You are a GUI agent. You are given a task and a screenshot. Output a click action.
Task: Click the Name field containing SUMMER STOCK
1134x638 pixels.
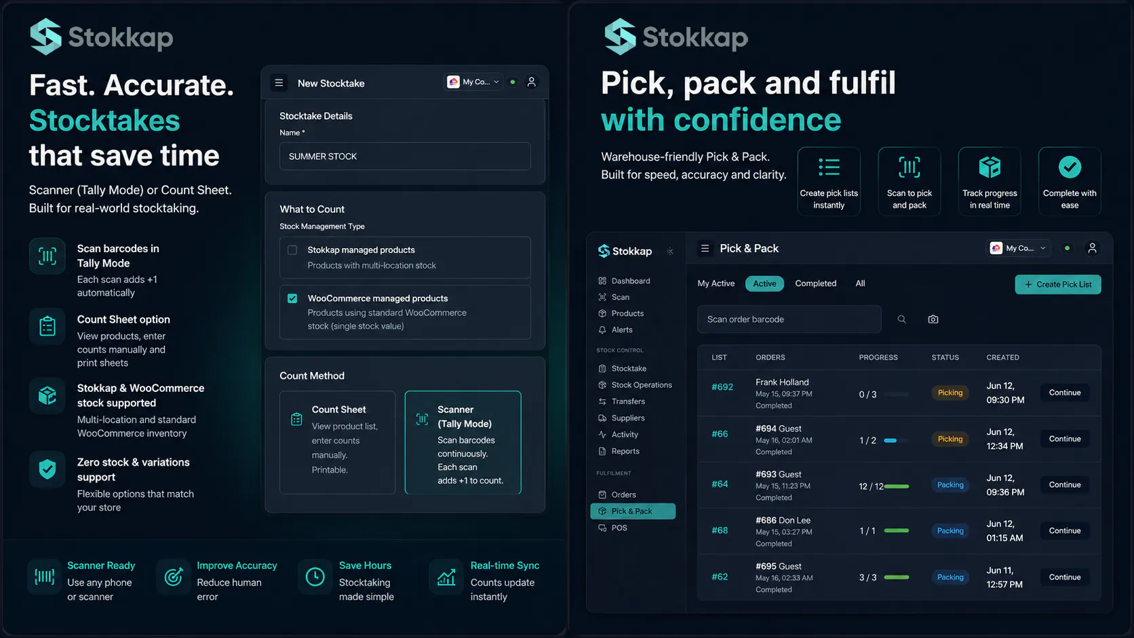click(405, 156)
